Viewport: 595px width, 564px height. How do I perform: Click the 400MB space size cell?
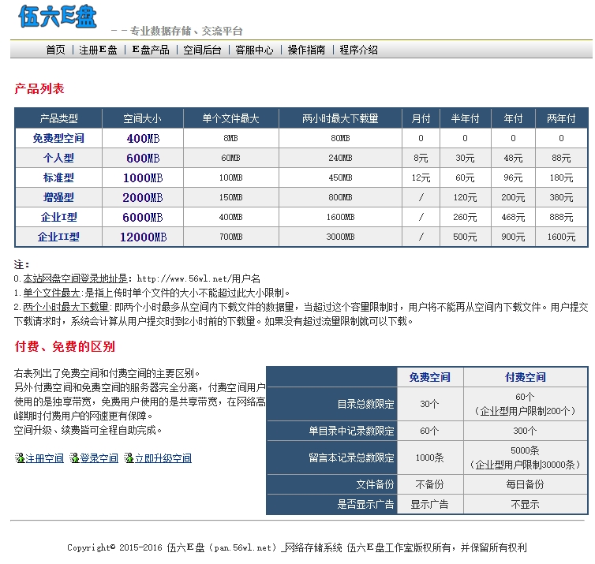pyautogui.click(x=143, y=139)
